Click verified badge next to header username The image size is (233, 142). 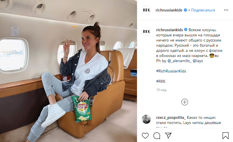(x=185, y=10)
